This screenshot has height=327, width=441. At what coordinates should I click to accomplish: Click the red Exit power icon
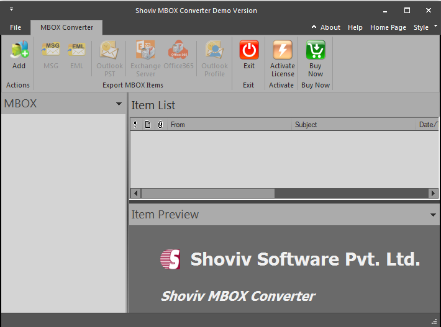tap(248, 51)
